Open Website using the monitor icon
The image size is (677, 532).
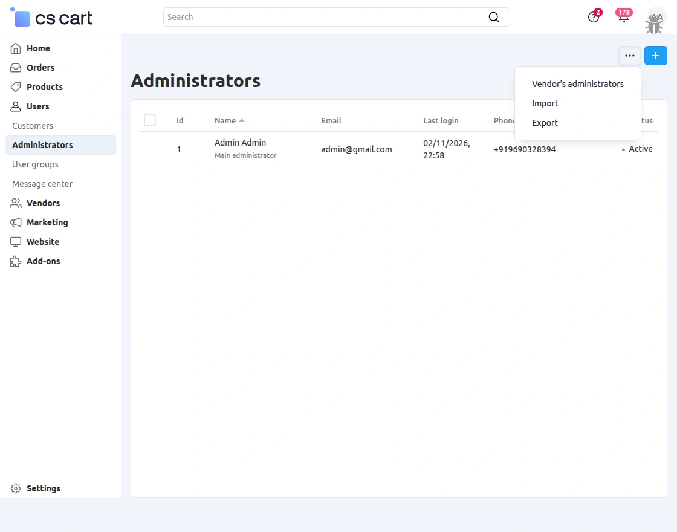point(15,242)
